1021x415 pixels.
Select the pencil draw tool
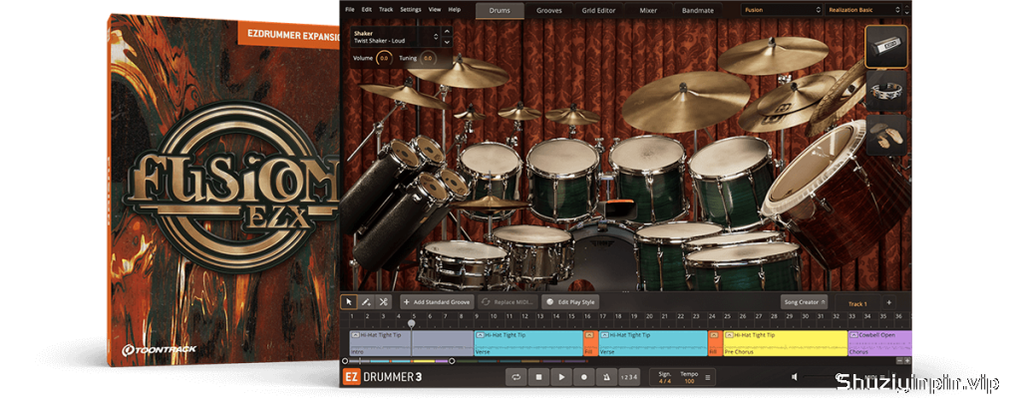pyautogui.click(x=366, y=301)
